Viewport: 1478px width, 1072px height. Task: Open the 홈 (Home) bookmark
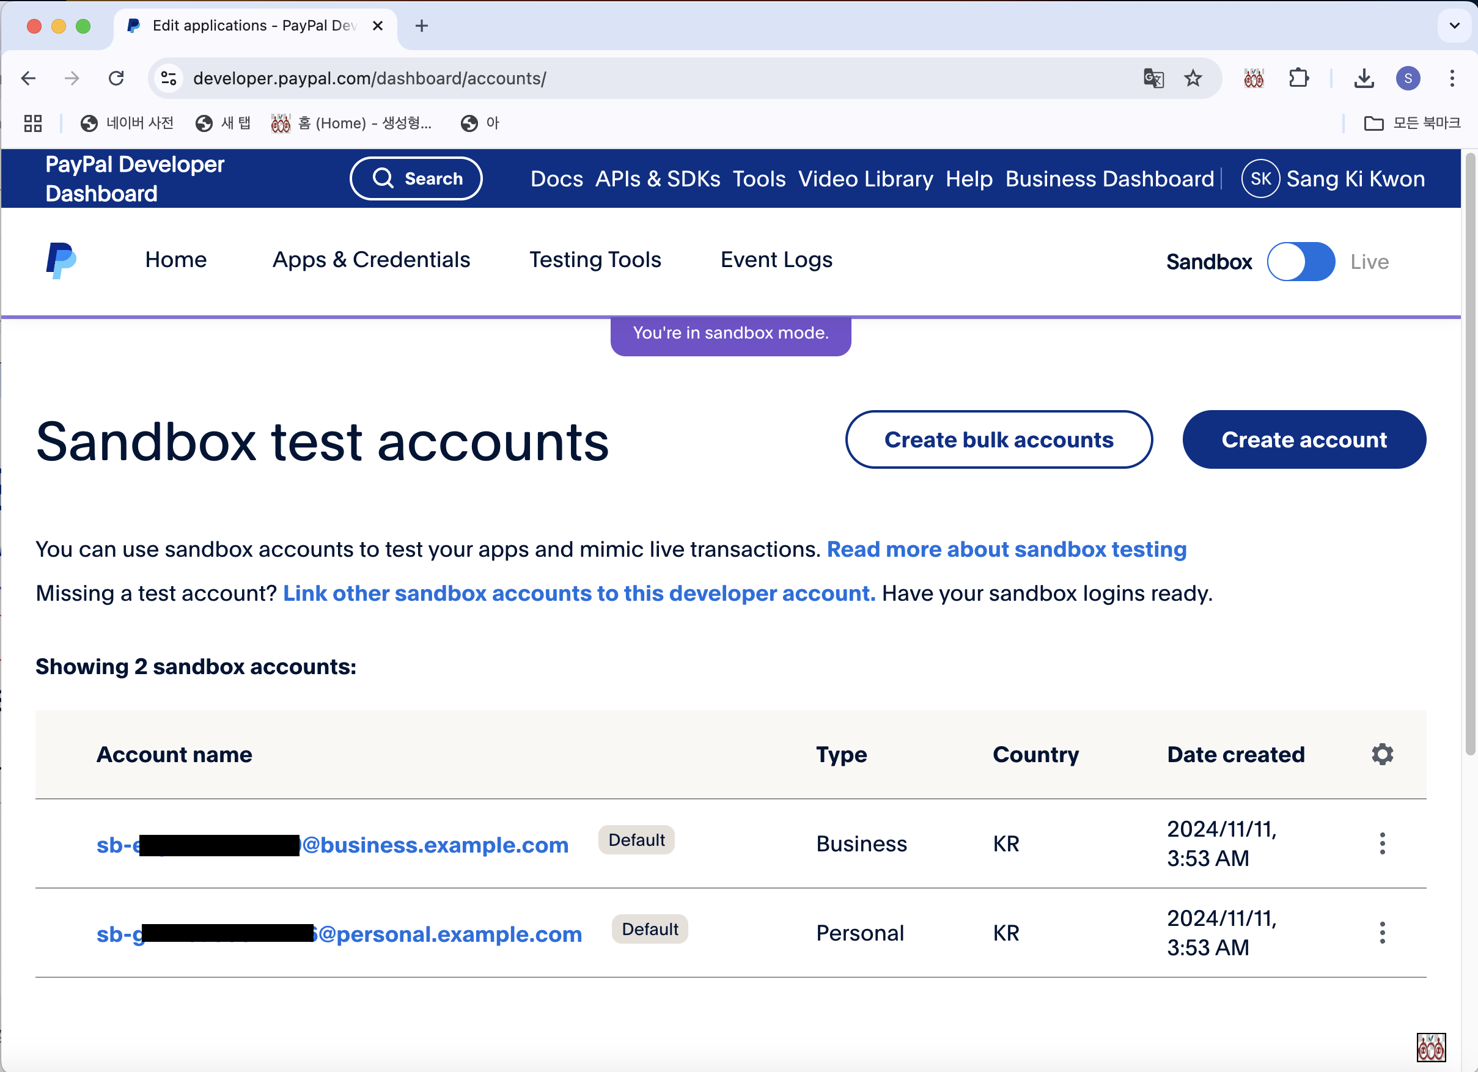point(352,123)
